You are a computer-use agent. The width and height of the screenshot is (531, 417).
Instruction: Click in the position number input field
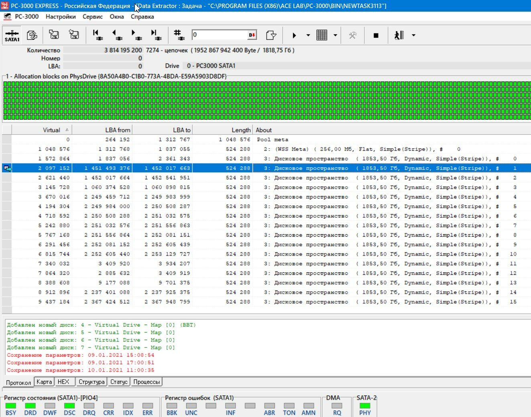tap(219, 35)
